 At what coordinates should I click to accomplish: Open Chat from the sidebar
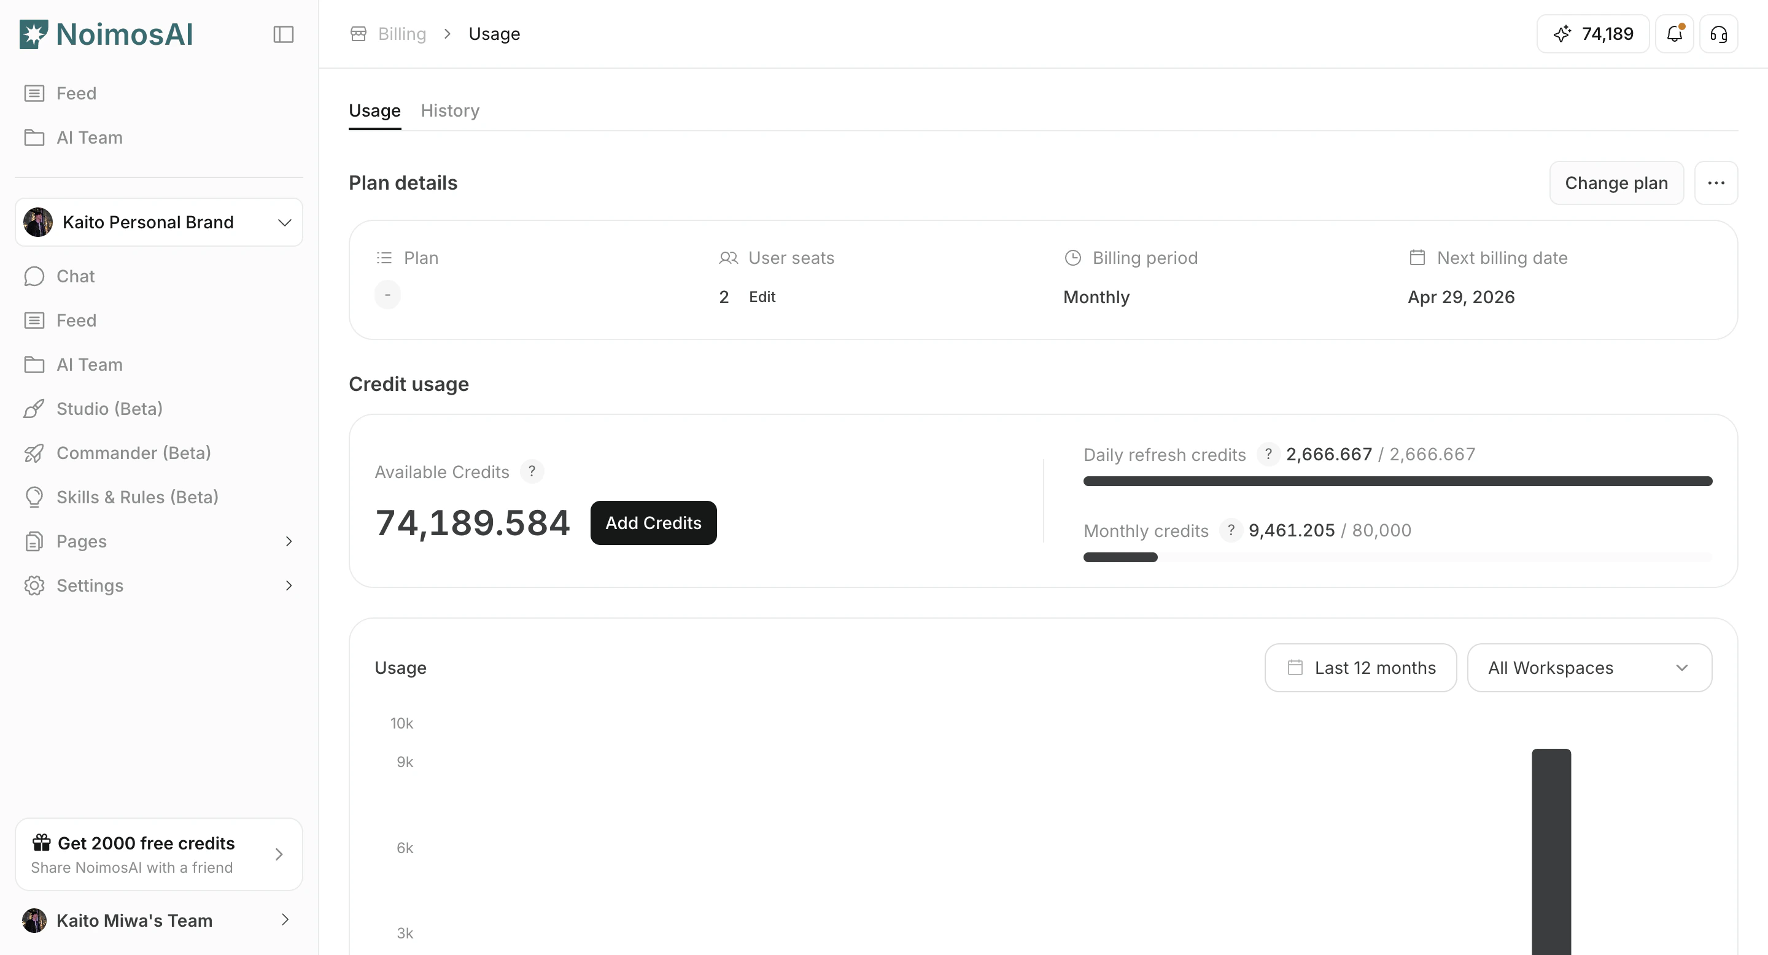click(75, 276)
